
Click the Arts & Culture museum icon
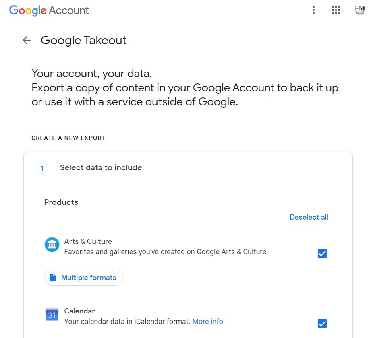click(x=52, y=245)
